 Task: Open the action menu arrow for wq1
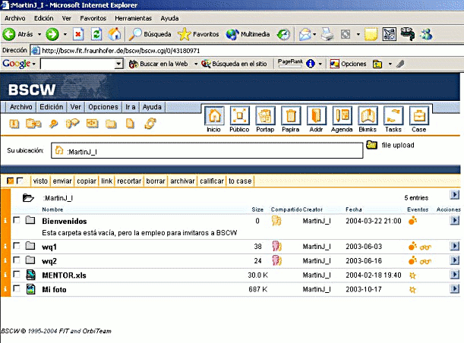454,246
